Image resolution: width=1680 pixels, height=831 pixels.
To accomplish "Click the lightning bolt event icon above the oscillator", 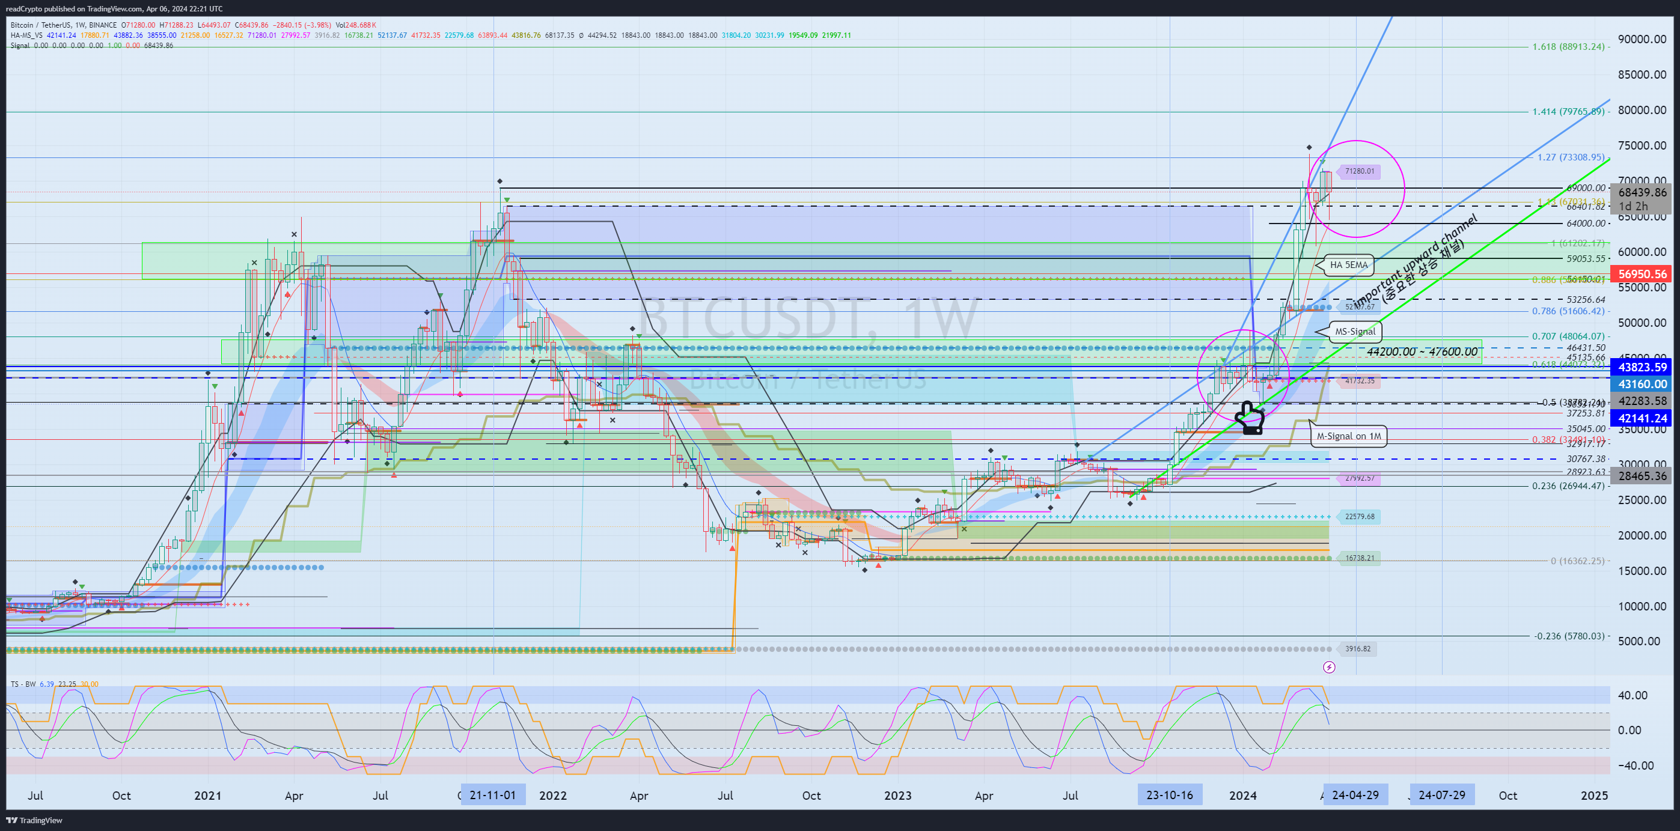I will 1328,667.
